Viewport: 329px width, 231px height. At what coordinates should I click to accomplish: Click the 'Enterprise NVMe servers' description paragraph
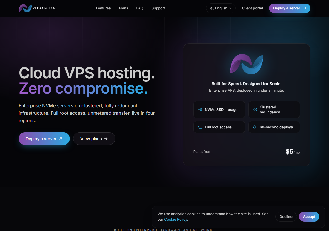[87, 113]
